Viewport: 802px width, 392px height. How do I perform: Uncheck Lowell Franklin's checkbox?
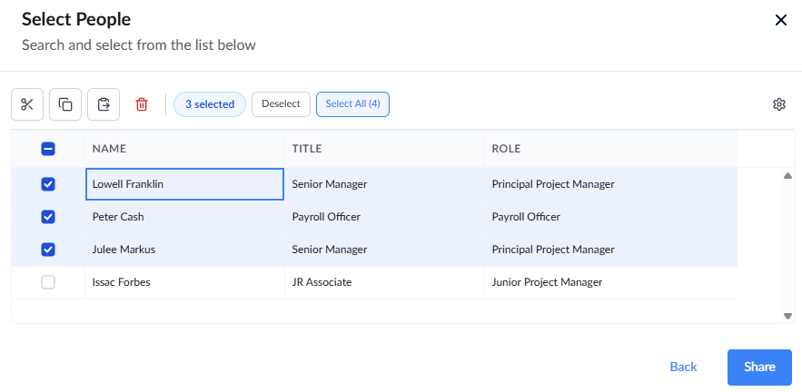pos(48,184)
